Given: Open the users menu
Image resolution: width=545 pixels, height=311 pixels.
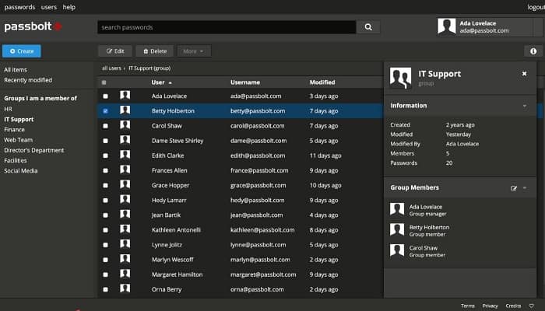Looking at the screenshot, I should coord(48,7).
